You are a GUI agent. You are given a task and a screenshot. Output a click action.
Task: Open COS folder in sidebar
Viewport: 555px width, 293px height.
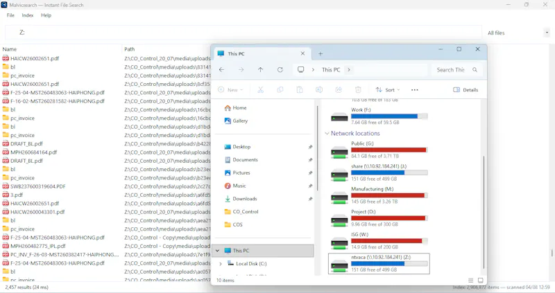click(233, 225)
